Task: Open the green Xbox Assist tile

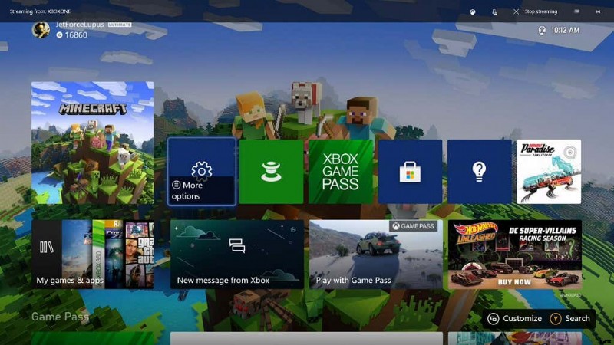Action: [271, 171]
